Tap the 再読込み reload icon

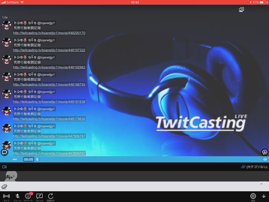[50, 197]
